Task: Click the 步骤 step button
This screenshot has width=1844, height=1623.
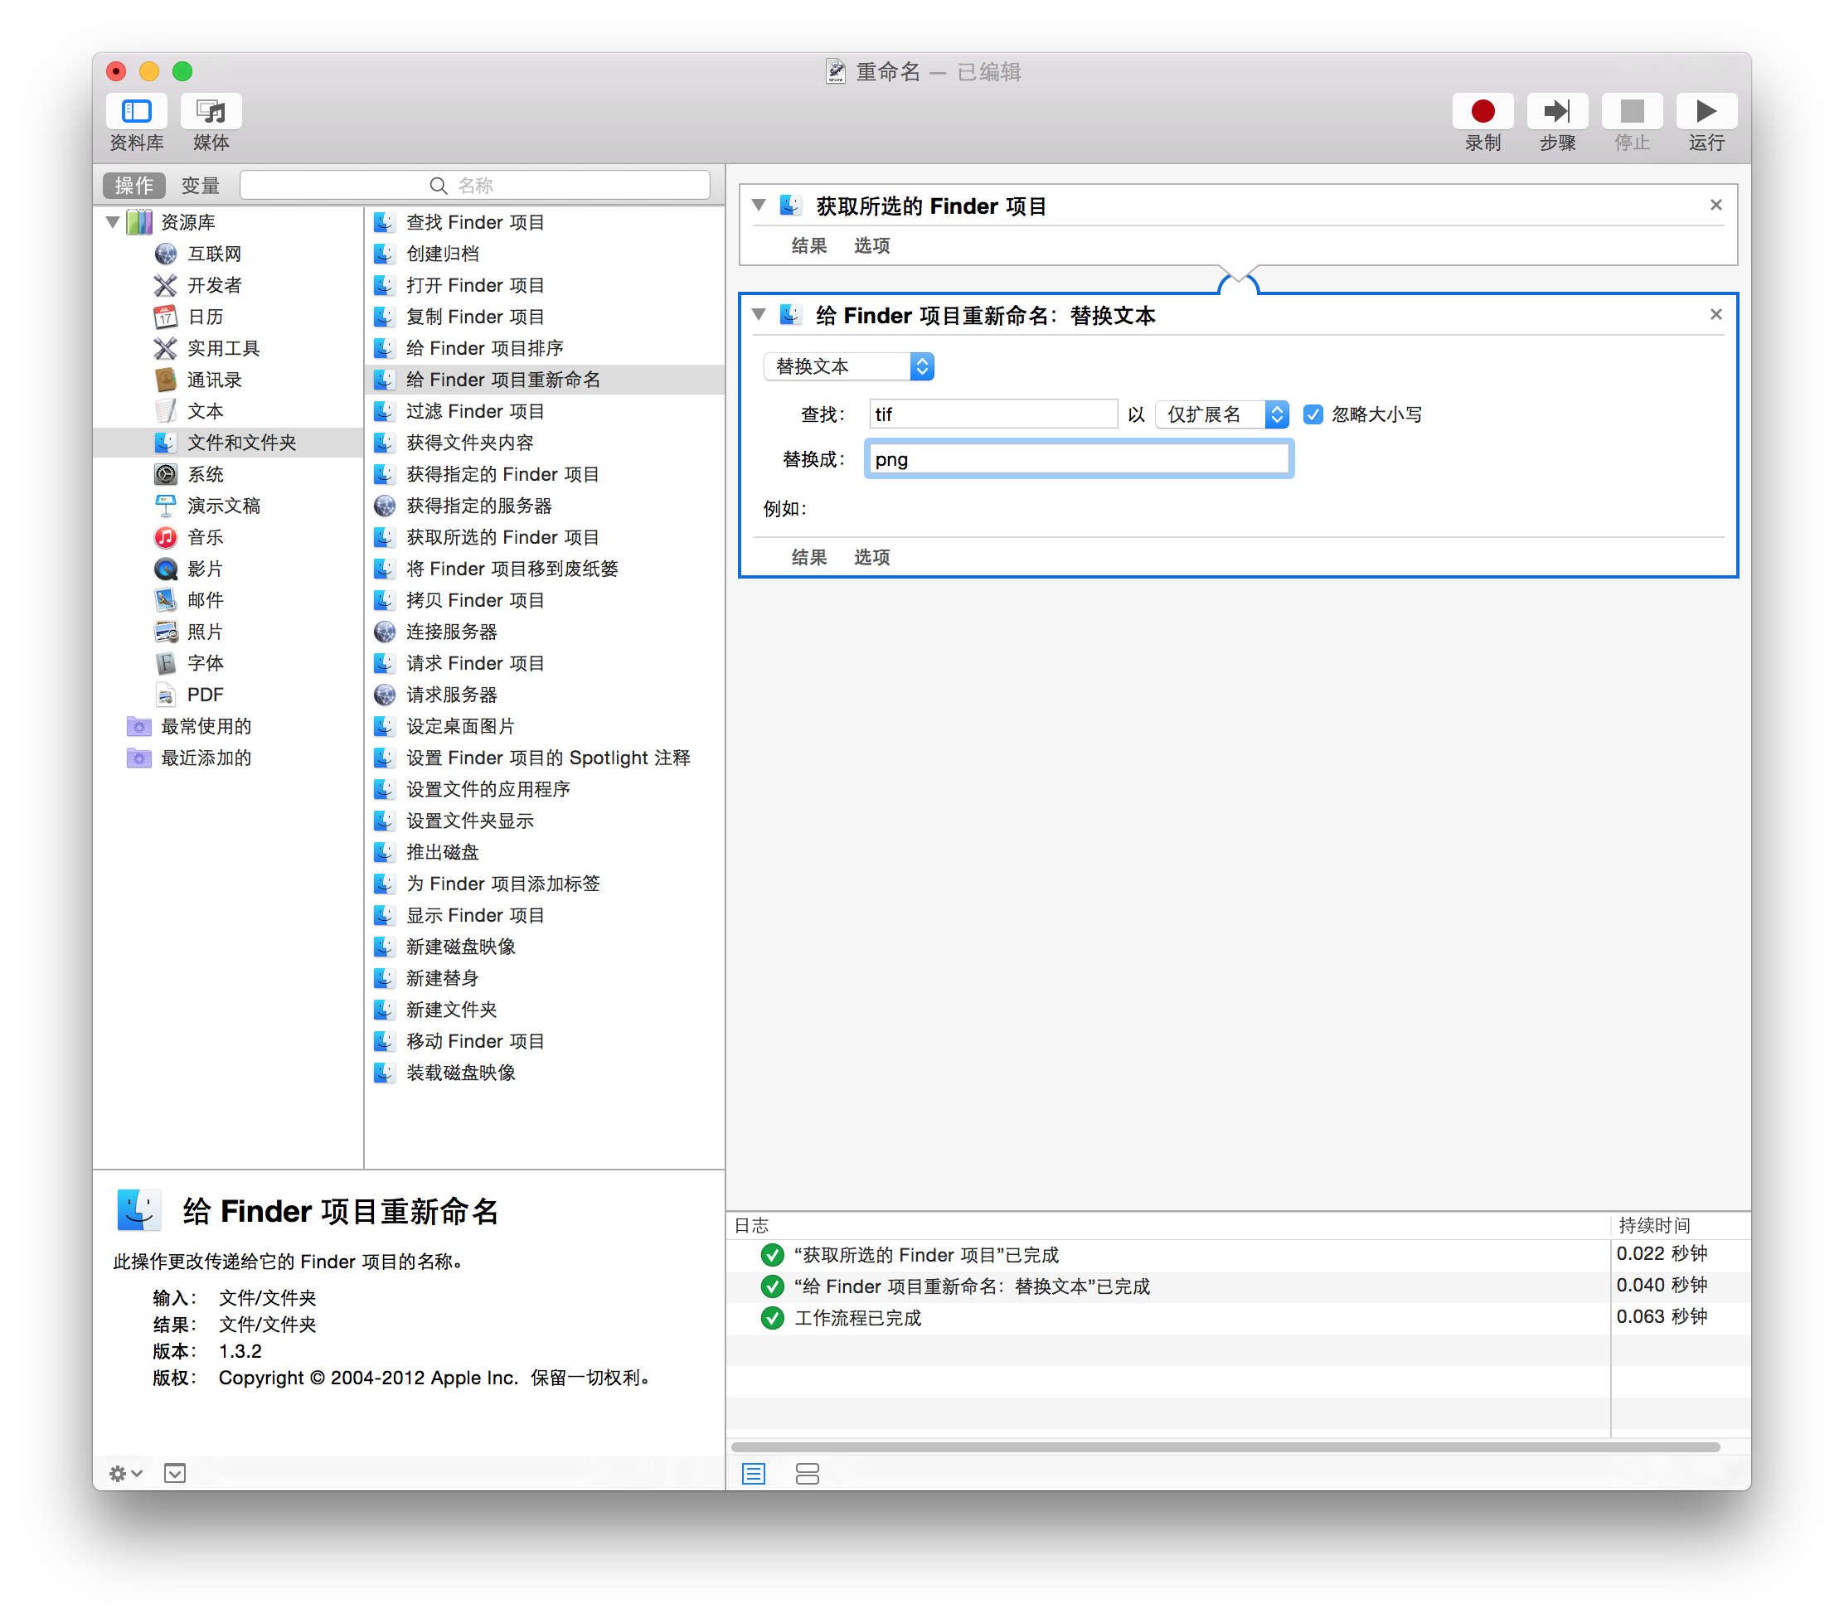Action: 1557,112
